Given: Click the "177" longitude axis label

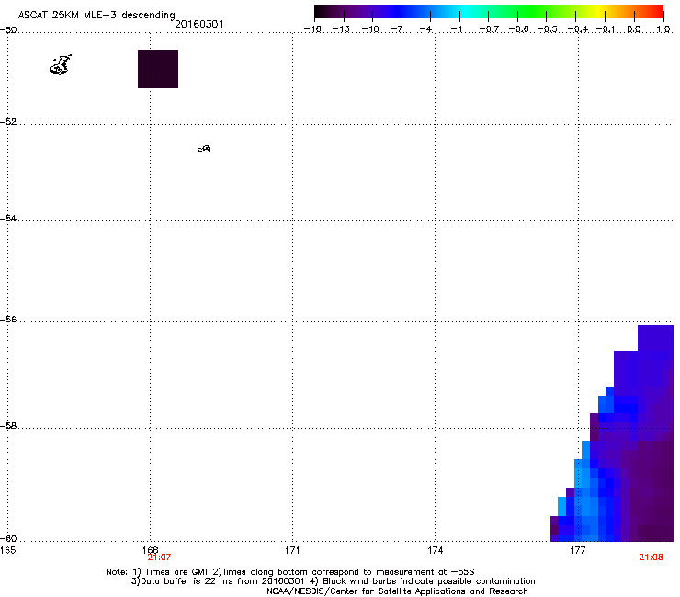Looking at the screenshot, I should coord(578,550).
